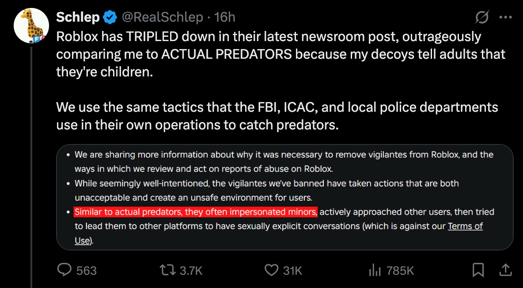Open view analytics bar chart icon

pyautogui.click(x=375, y=270)
